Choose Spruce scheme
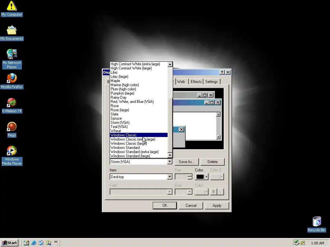This screenshot has height=247, width=330. point(139,118)
